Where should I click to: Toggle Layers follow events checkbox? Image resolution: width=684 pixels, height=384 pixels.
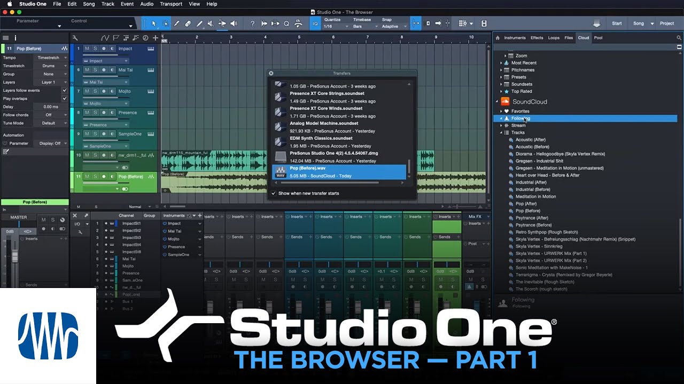tap(65, 91)
